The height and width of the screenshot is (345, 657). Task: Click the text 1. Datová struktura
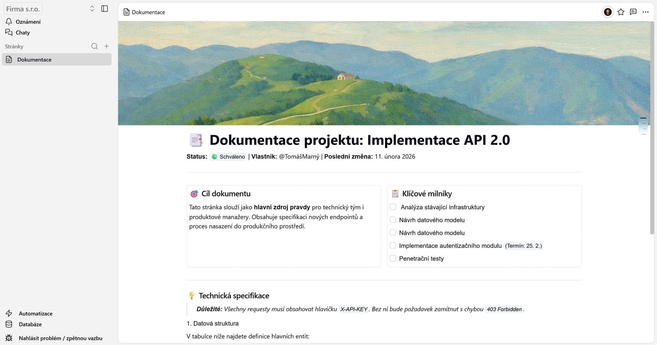coord(213,323)
